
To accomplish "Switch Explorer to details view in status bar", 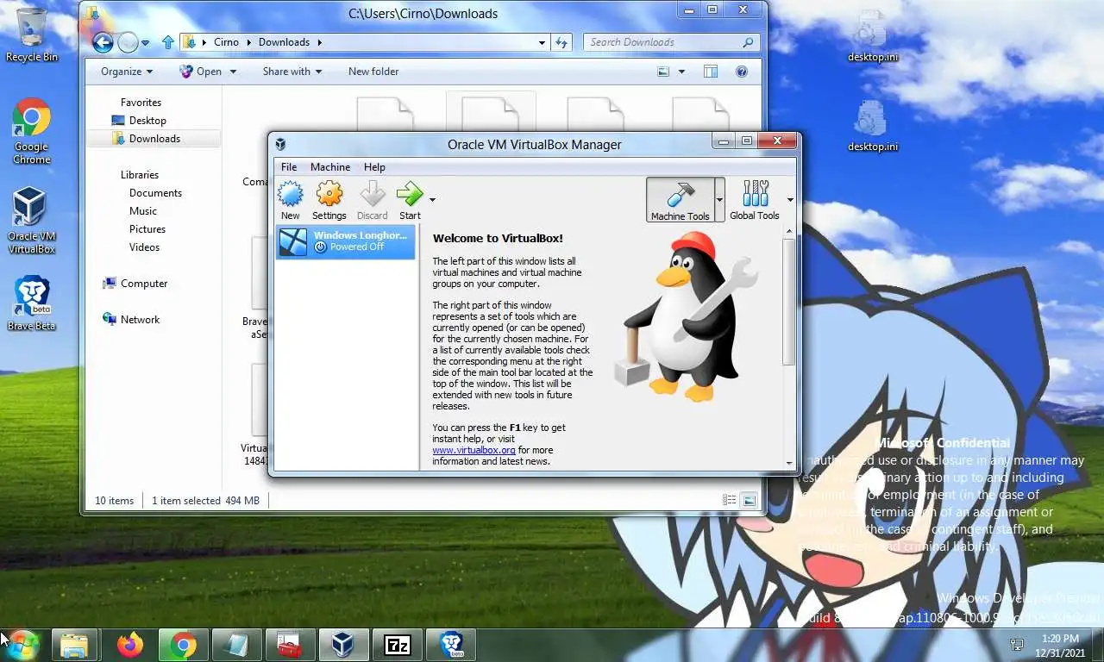I will (729, 500).
